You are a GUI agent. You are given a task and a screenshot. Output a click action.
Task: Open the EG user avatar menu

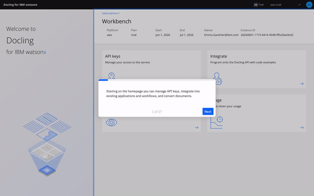point(309,5)
